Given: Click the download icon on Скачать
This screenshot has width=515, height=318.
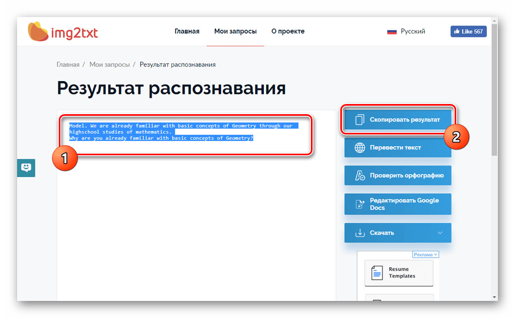Looking at the screenshot, I should coord(360,233).
